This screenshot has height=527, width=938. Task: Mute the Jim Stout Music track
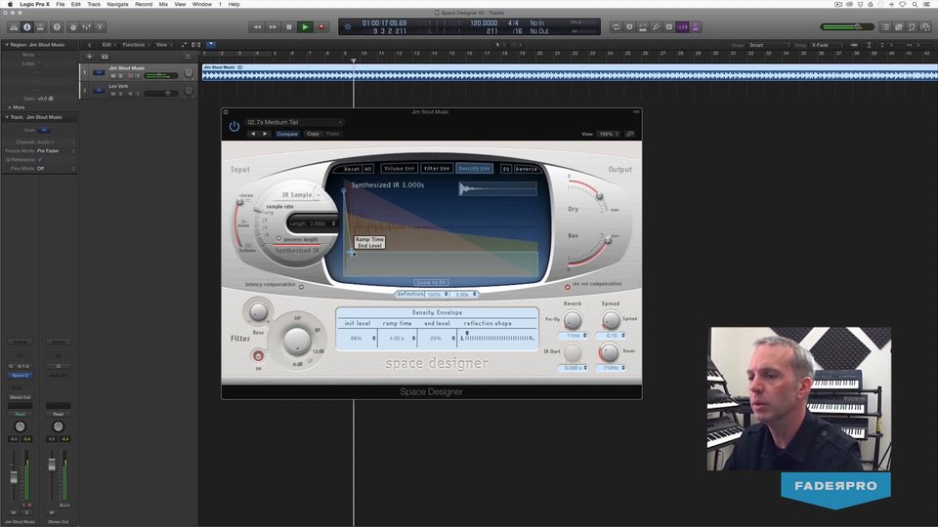coord(113,76)
